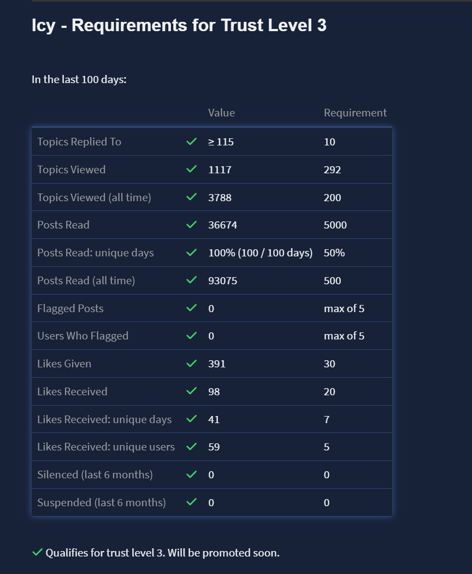
Task: Click the checkmark beside Posts Read: unique days
Action: coord(191,253)
